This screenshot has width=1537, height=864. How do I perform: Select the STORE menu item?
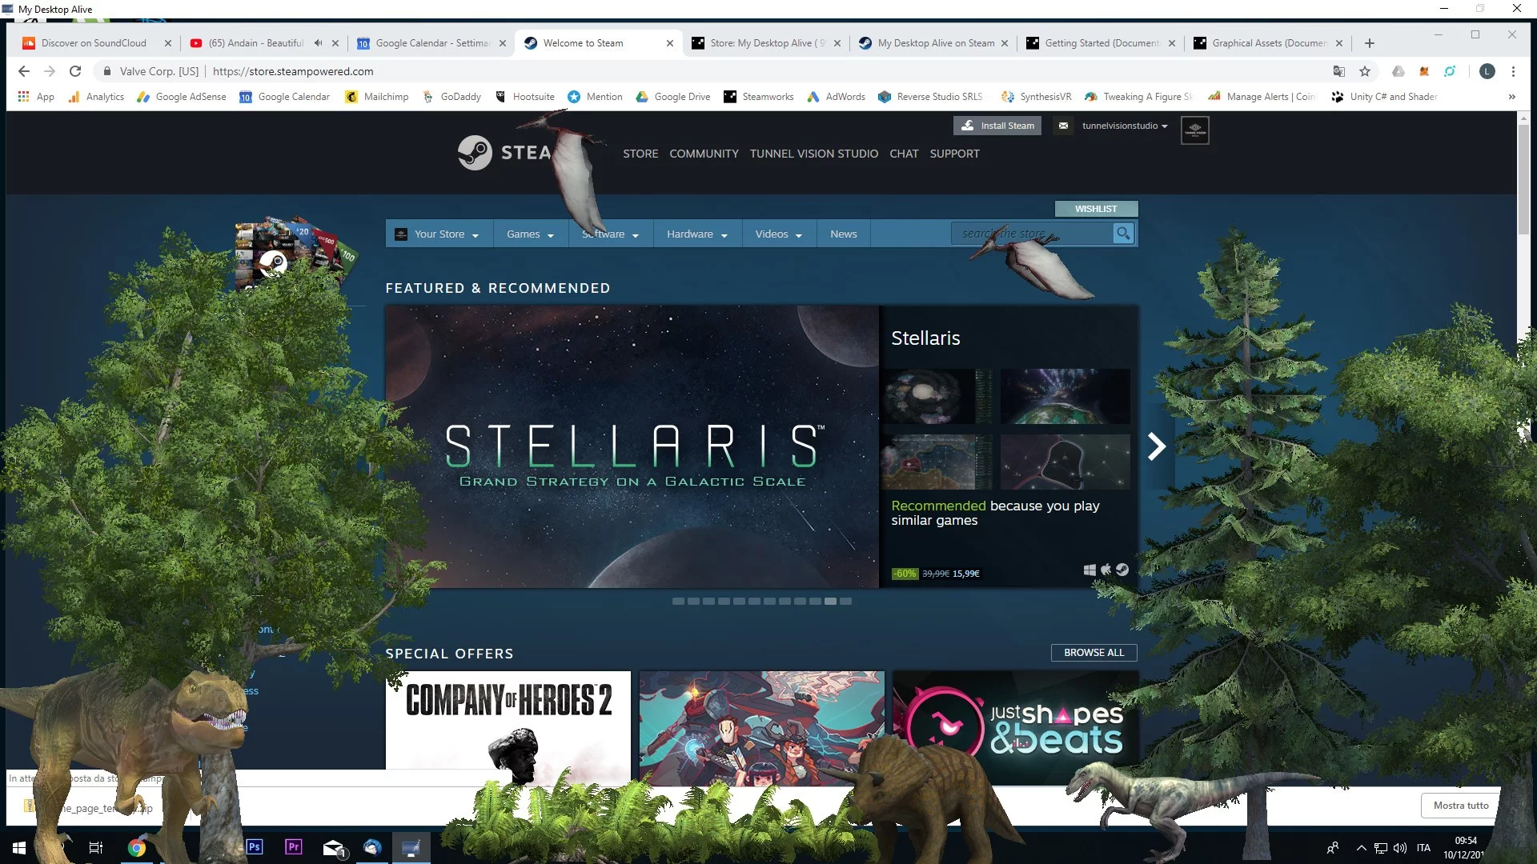click(640, 154)
